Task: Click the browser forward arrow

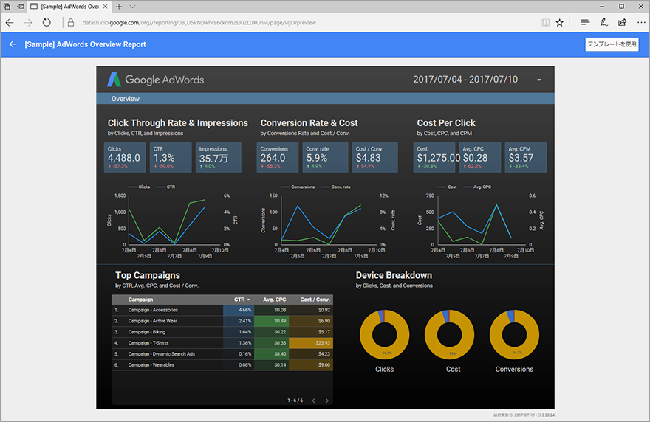Action: pos(28,23)
